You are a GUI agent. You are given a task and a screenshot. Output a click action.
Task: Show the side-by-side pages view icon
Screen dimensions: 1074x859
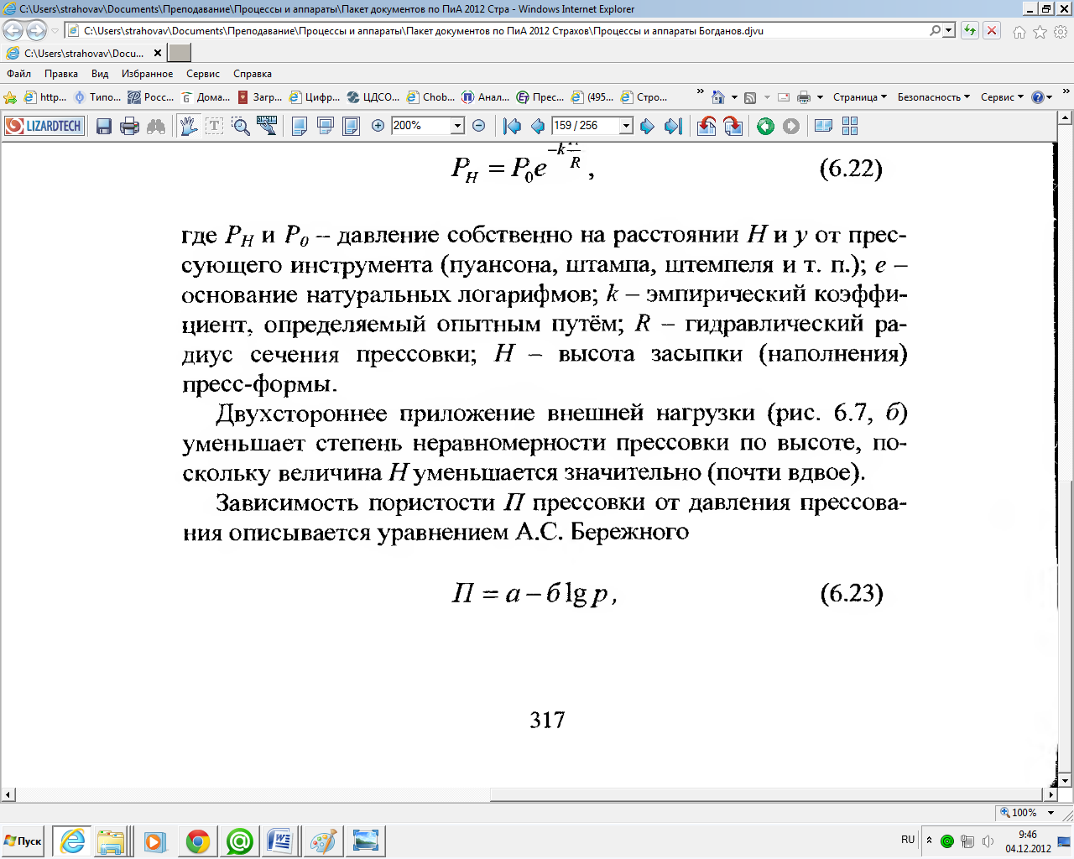824,126
